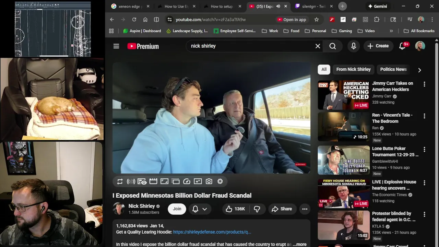439x247 pixels.
Task: Run search with the magnifier button
Action: (x=333, y=46)
